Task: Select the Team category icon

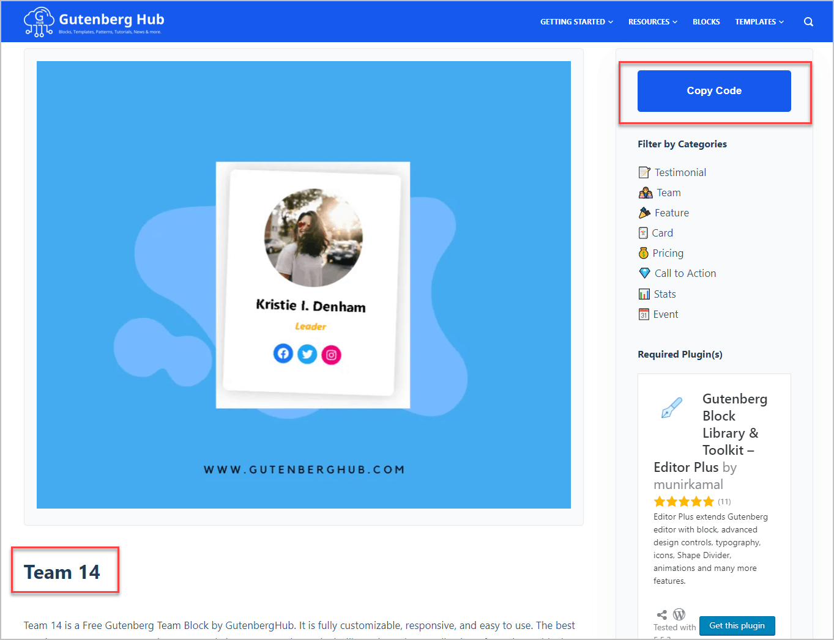Action: 644,192
